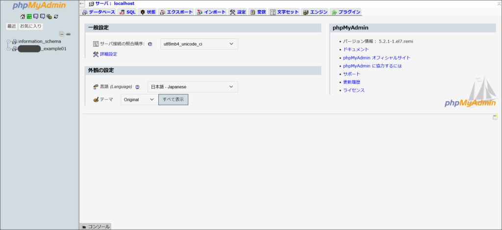Open navigation panel settings gear icon
Image resolution: width=502 pixels, height=230 pixels.
49,16
